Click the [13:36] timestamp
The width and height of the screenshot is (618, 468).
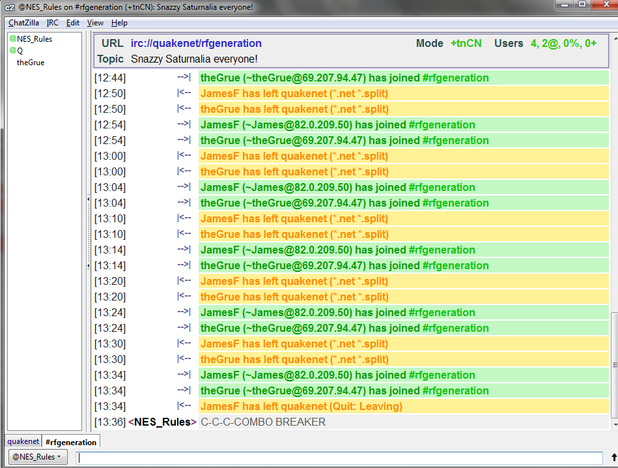pos(110,422)
